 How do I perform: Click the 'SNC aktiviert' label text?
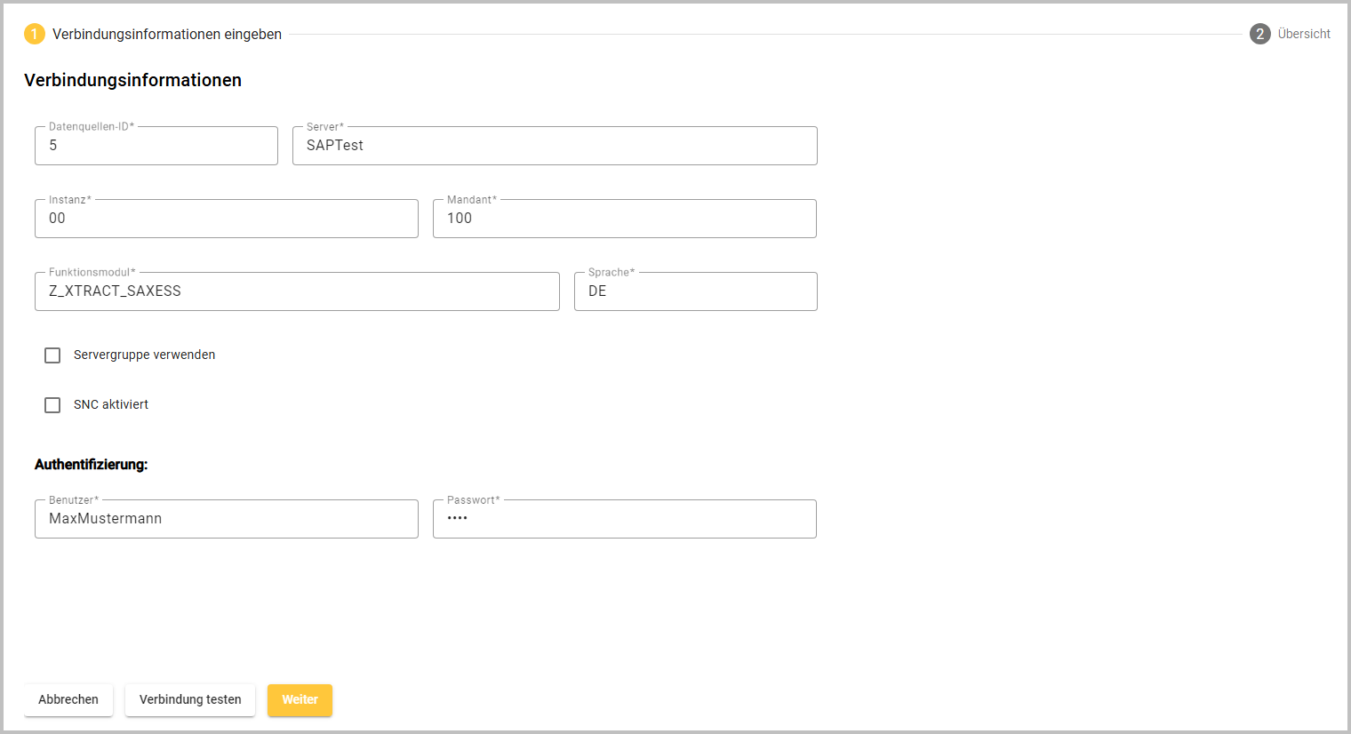tap(111, 404)
